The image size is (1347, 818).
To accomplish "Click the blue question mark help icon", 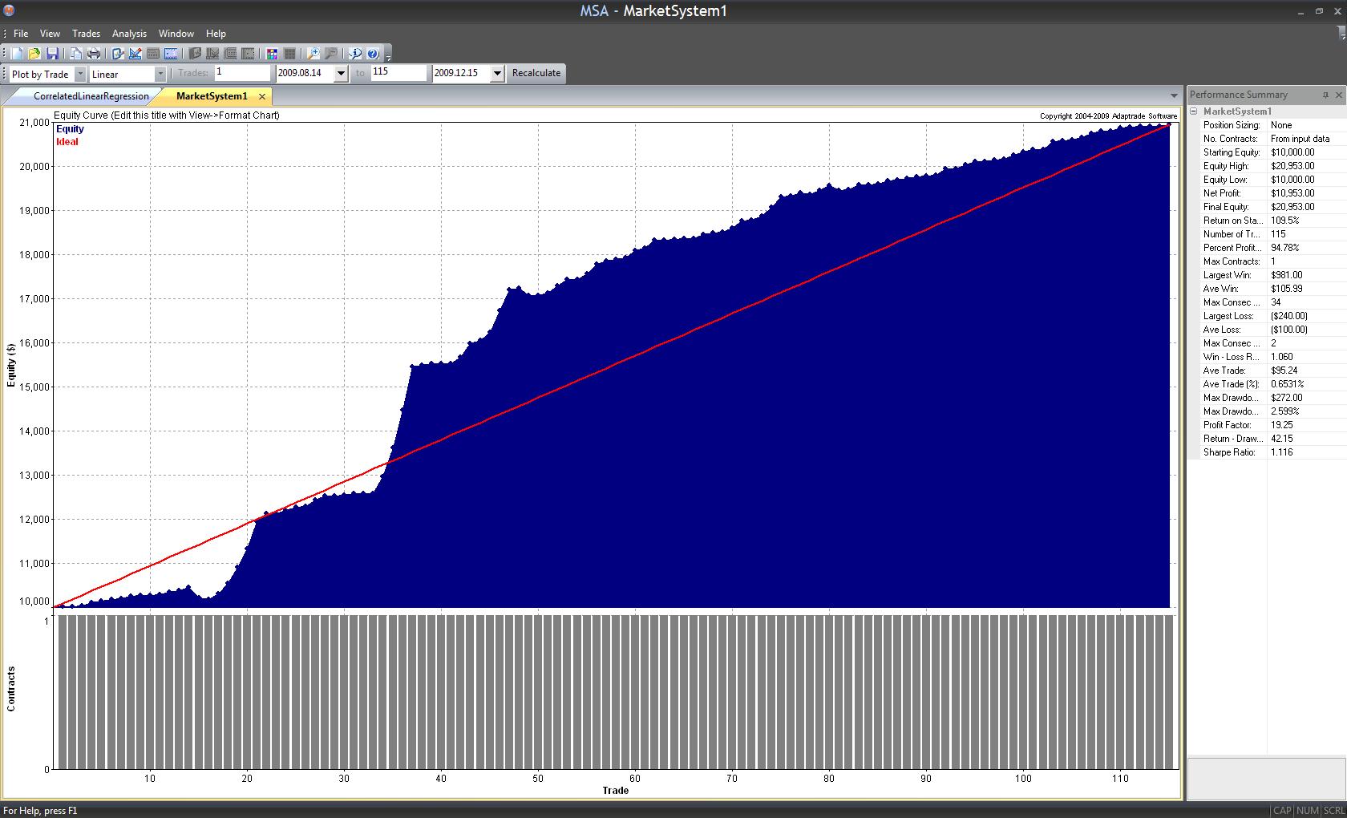I will click(373, 54).
